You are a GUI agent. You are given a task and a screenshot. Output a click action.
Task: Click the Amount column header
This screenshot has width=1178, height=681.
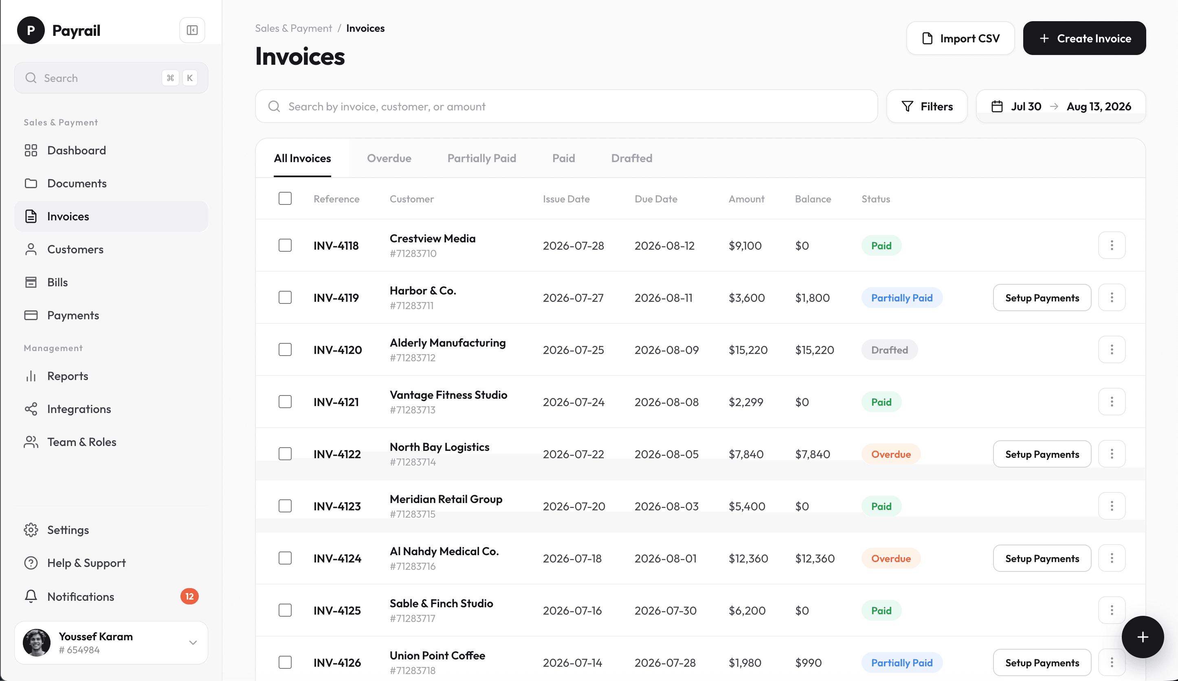pos(746,199)
